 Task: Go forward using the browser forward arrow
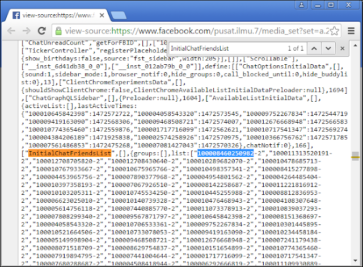(27, 31)
